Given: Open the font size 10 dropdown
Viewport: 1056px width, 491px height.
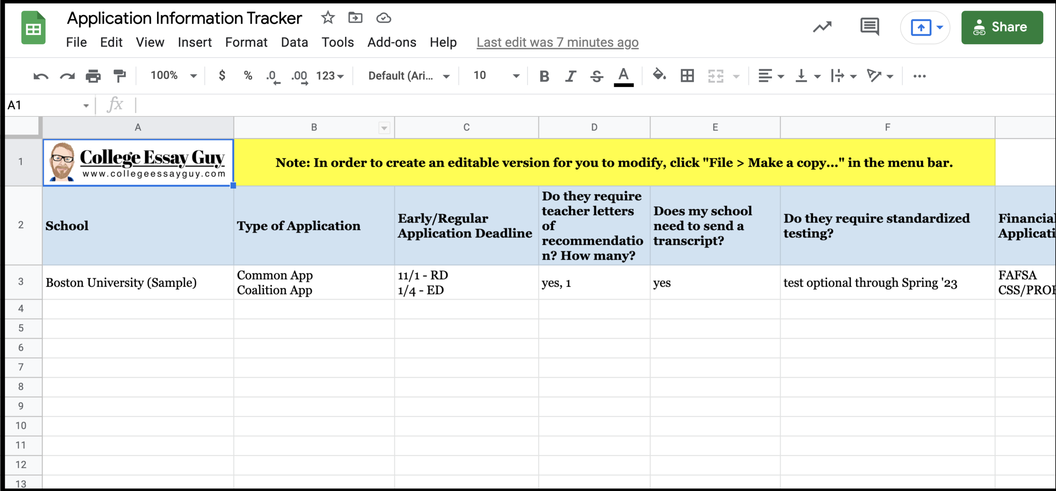Looking at the screenshot, I should point(495,76).
